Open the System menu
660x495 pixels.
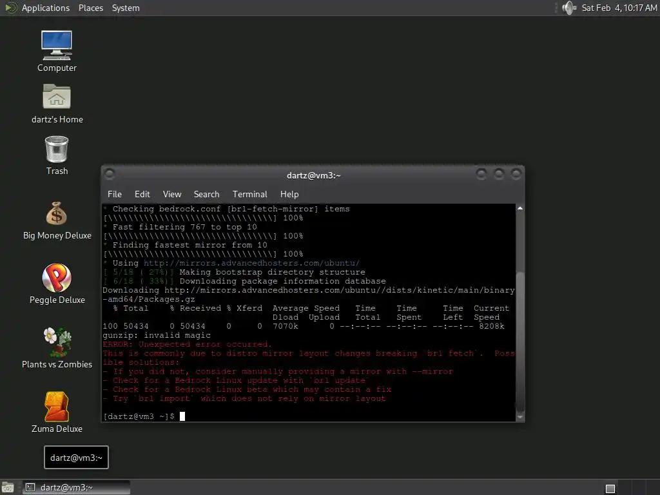(x=126, y=8)
